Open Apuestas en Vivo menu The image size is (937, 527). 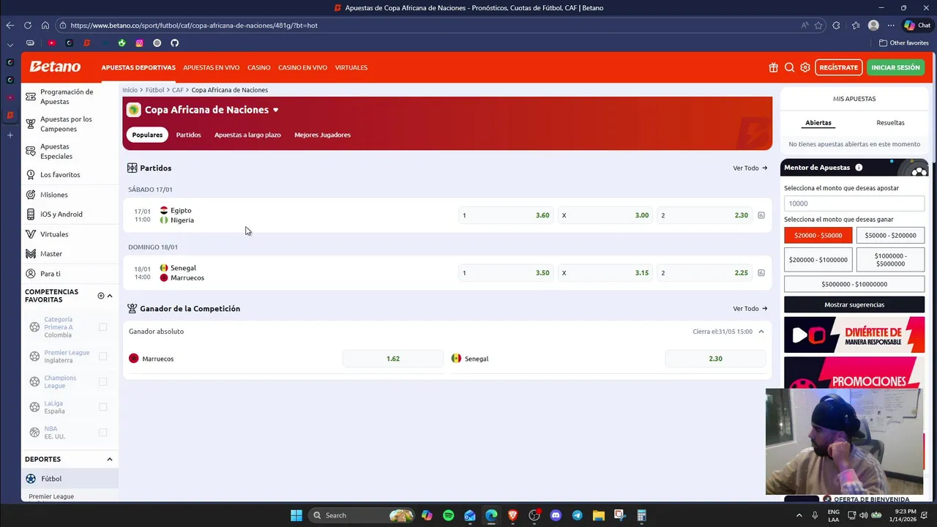pos(211,67)
